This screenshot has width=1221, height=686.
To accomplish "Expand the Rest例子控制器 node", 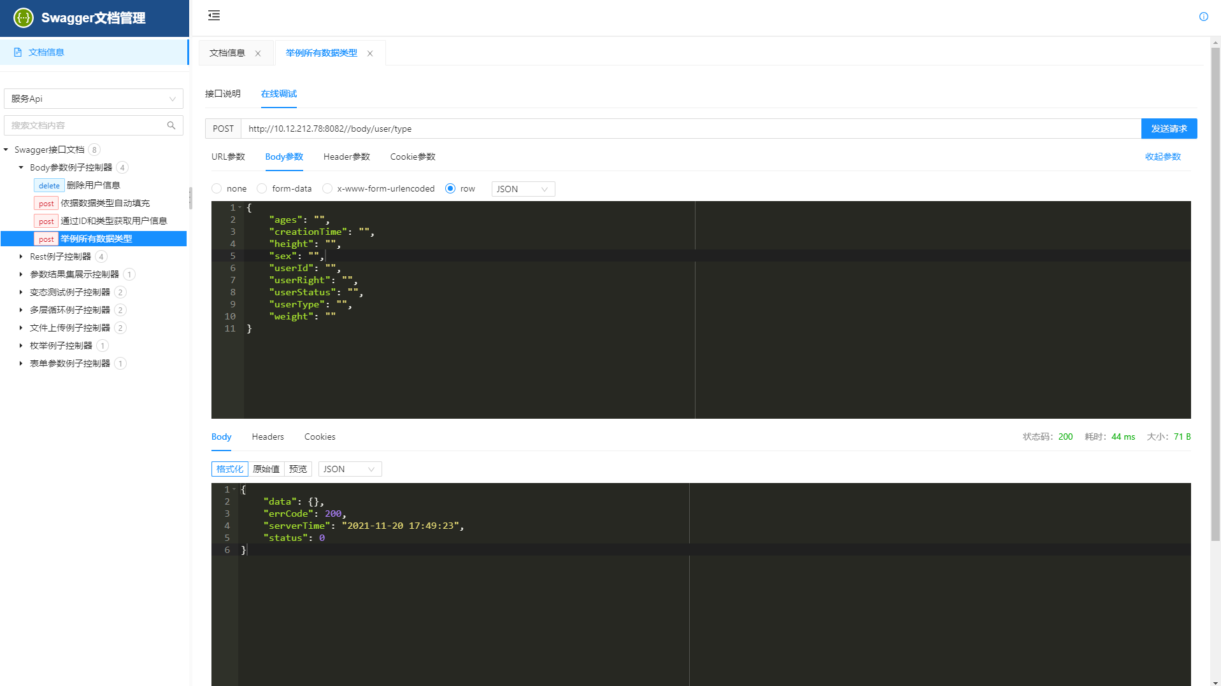I will pos(21,256).
